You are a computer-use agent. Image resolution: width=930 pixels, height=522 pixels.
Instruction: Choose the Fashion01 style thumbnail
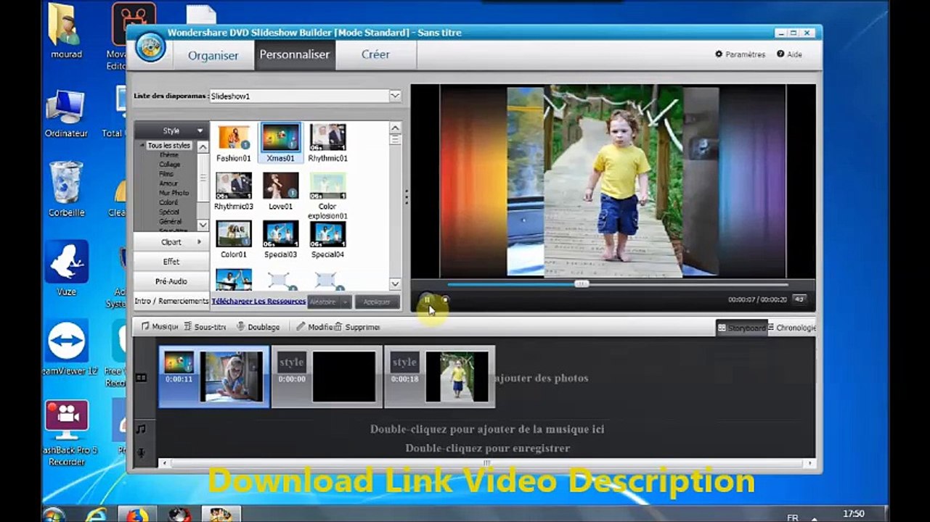(x=234, y=142)
